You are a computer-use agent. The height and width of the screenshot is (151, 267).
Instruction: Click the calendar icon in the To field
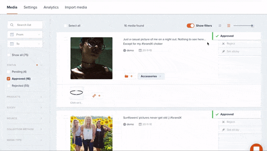(x=12, y=44)
